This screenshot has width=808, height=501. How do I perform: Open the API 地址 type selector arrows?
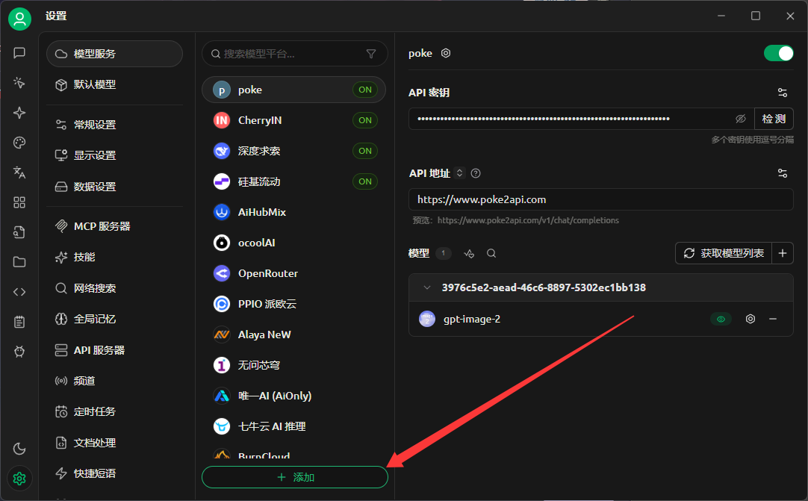point(460,173)
